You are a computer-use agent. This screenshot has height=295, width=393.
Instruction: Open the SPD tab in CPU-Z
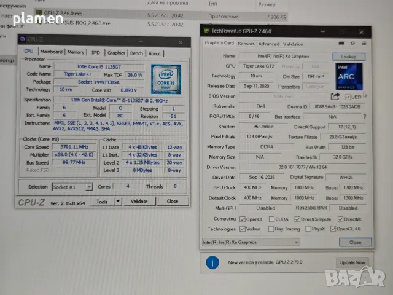[96, 53]
